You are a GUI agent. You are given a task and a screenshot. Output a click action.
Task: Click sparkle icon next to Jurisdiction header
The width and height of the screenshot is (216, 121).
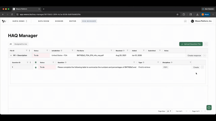pos(62,51)
